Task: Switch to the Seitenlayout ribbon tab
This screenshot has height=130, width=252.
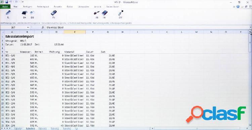Action: click(x=43, y=7)
